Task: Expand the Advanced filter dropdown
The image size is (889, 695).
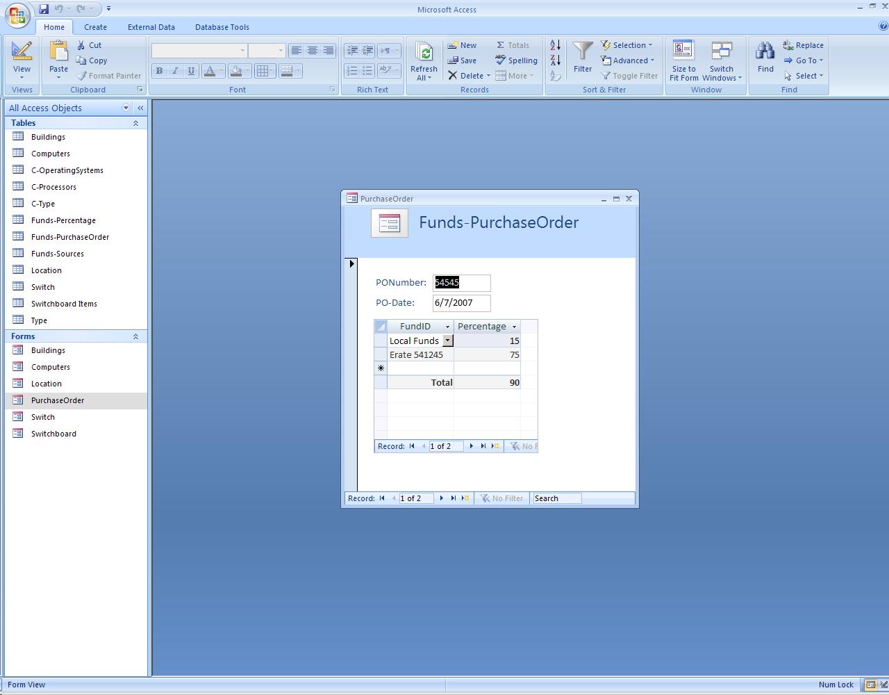Action: click(x=628, y=60)
